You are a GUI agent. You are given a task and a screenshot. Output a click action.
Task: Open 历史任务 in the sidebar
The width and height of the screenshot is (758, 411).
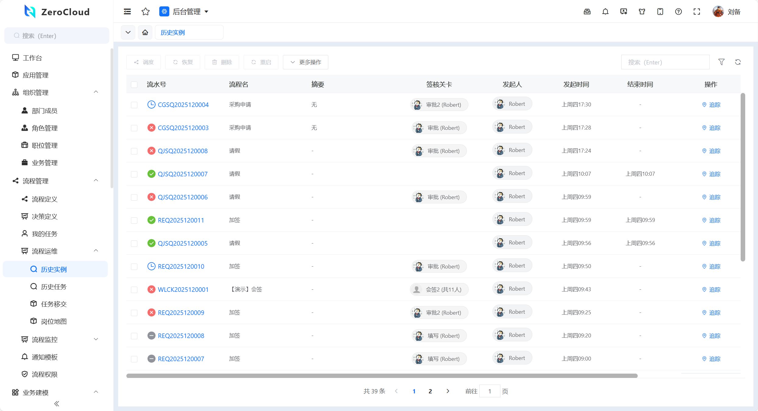coord(54,287)
